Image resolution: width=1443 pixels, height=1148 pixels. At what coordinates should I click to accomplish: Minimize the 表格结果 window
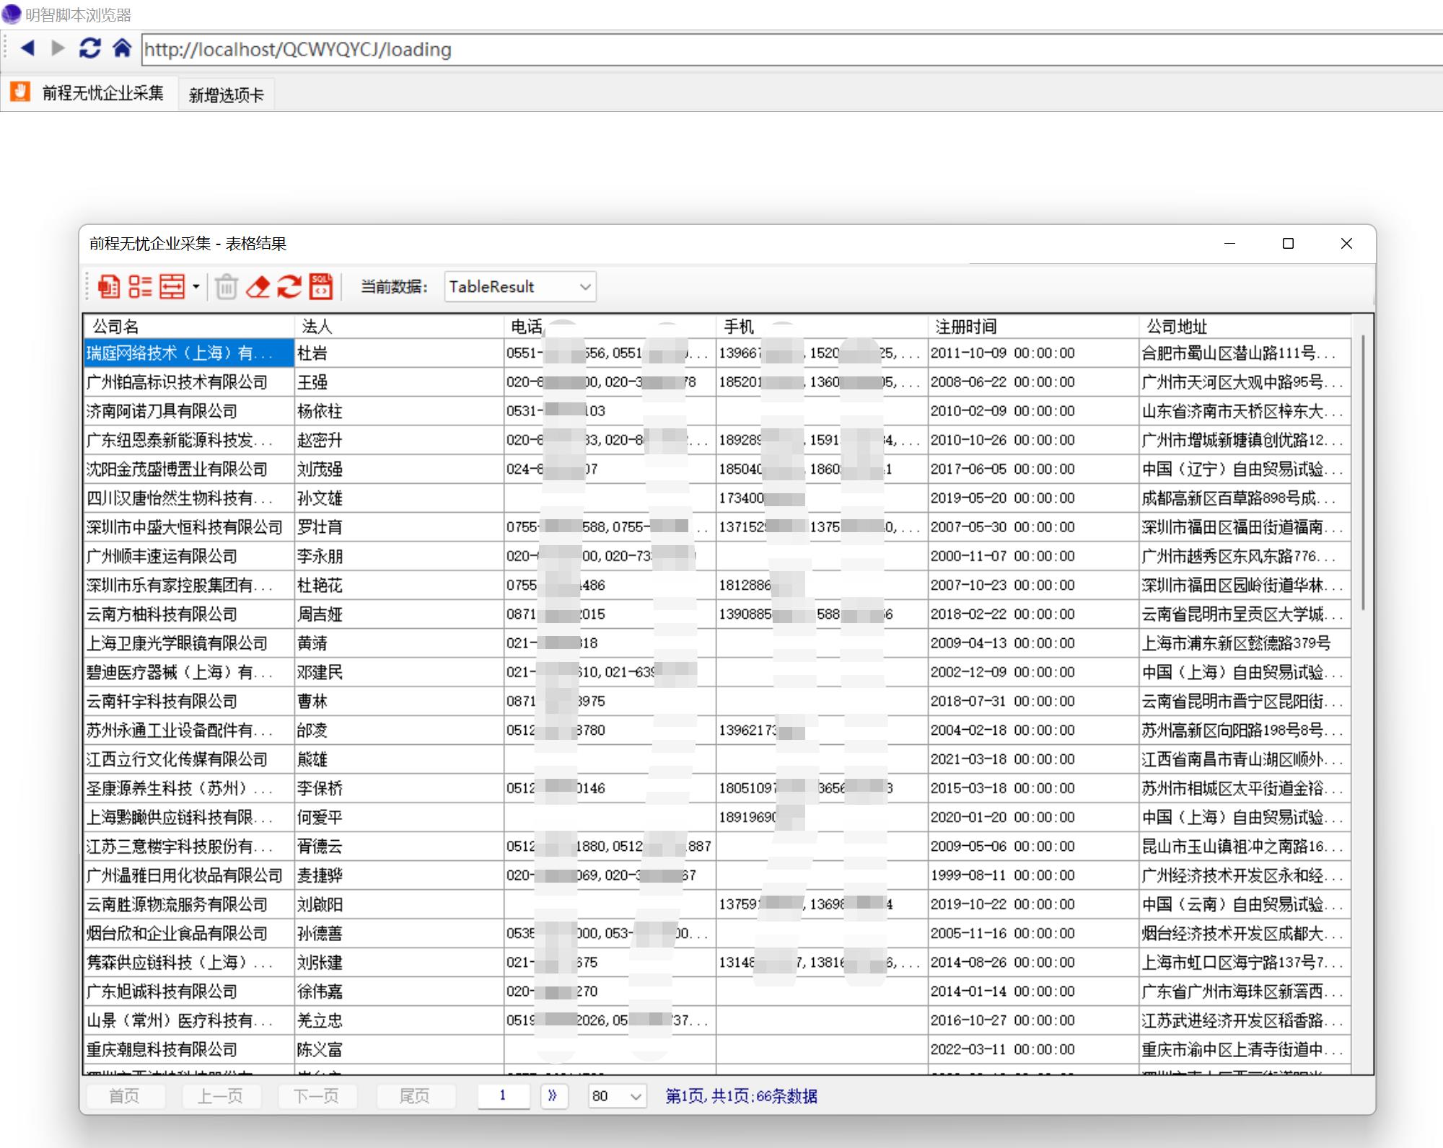[1230, 244]
